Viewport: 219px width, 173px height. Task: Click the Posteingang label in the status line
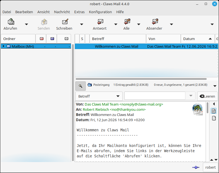click(x=101, y=85)
